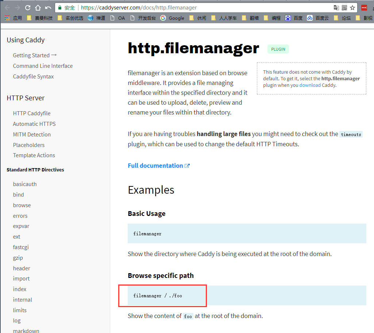Select the browse directive in the sidebar
The width and height of the screenshot is (374, 333).
coord(22,205)
